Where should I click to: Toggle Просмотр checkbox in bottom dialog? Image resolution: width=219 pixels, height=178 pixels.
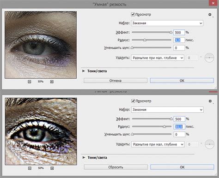coord(133,101)
